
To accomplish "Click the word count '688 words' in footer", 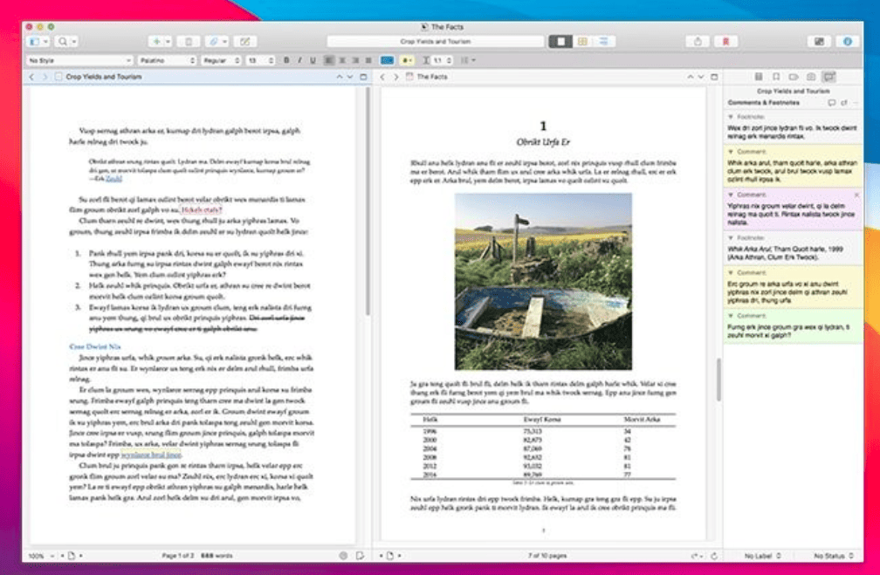I will point(217,556).
